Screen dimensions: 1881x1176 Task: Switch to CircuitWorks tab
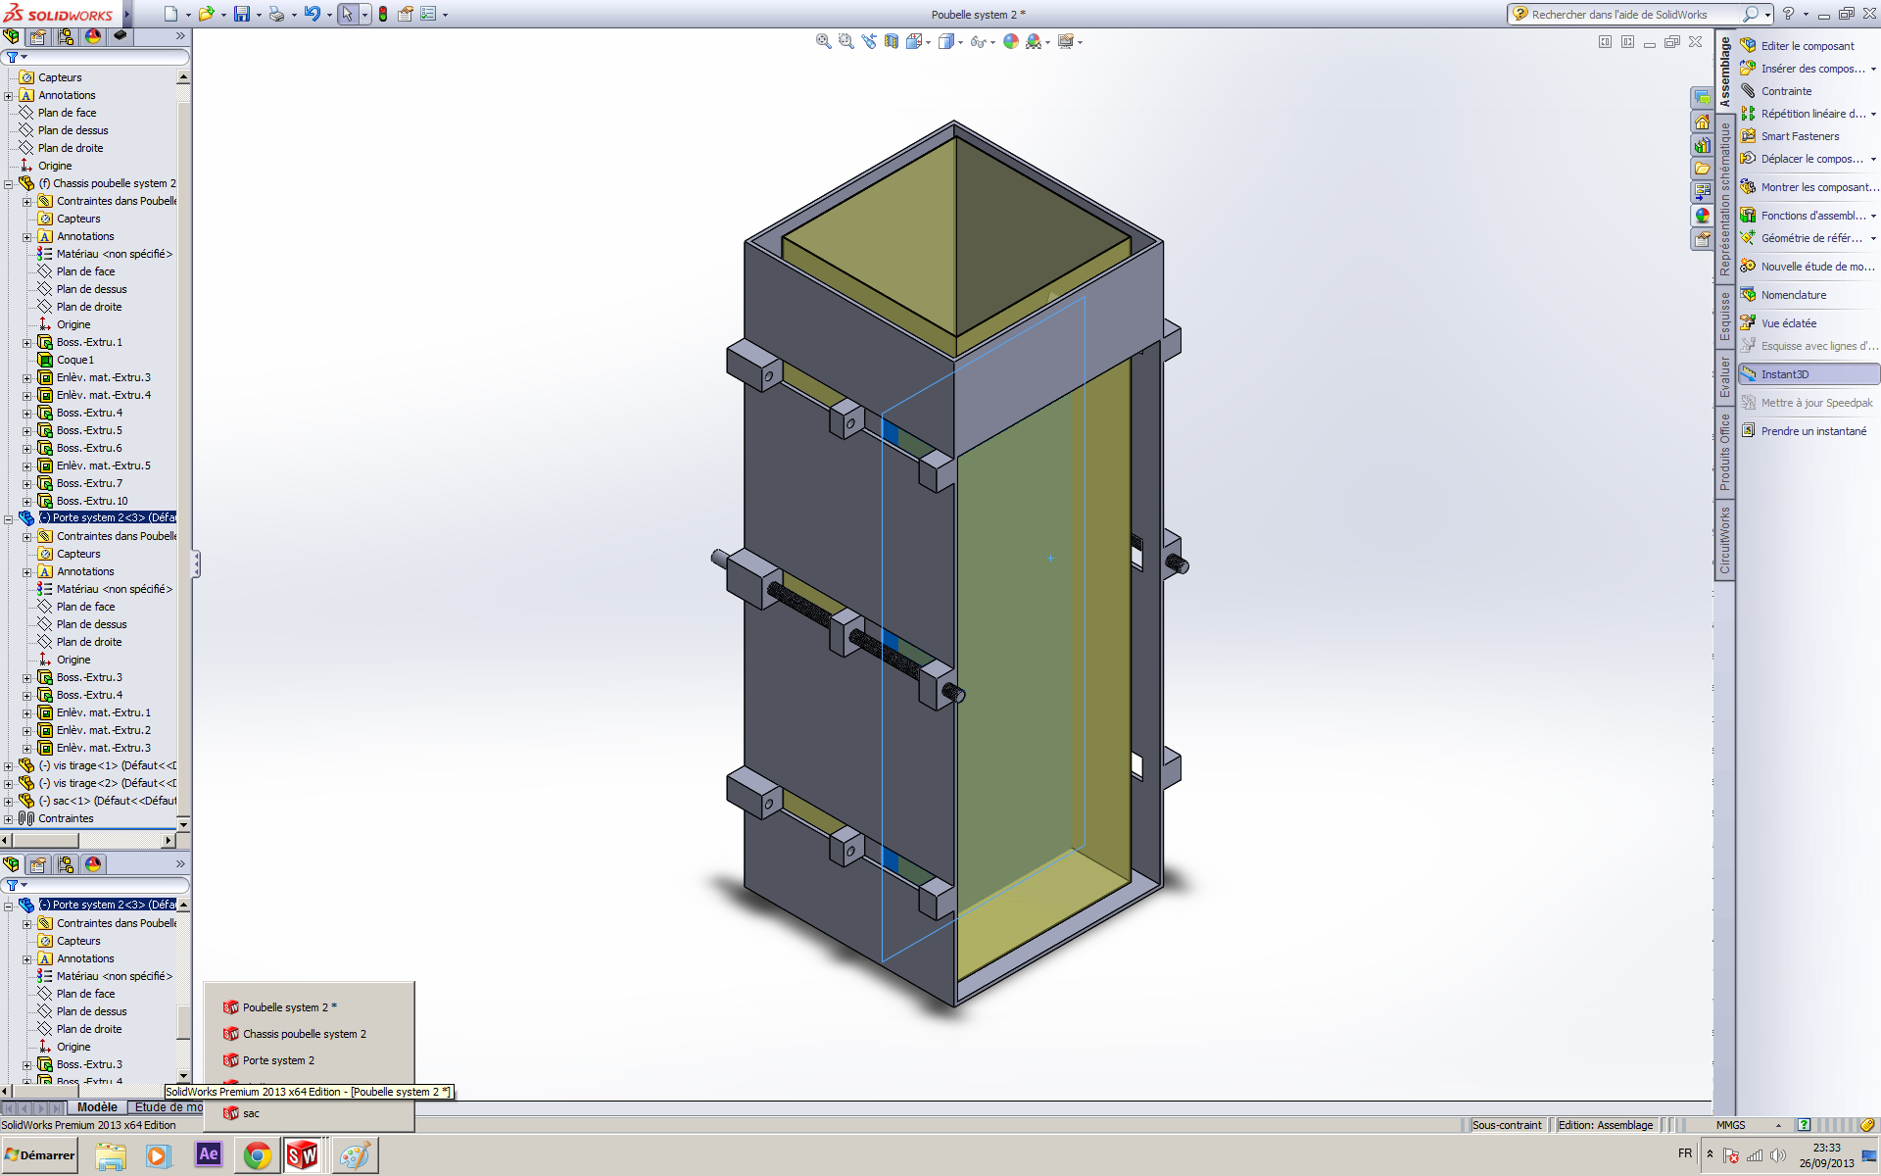pos(1724,540)
